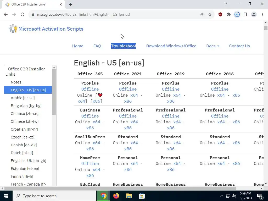The height and width of the screenshot is (201, 268).
Task: Click the taskbar search box
Action: coord(54,196)
